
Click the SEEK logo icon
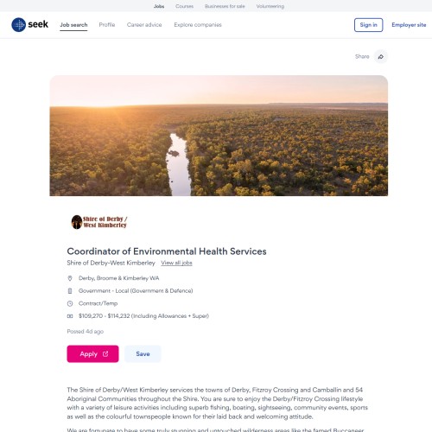pyautogui.click(x=19, y=25)
